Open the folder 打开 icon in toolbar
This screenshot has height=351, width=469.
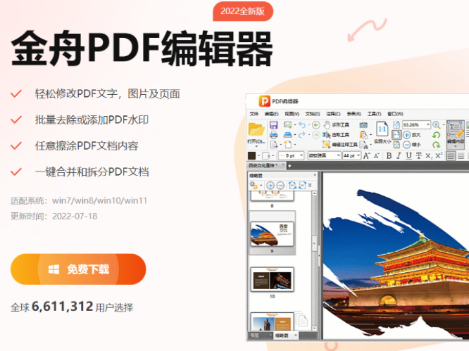(x=256, y=130)
